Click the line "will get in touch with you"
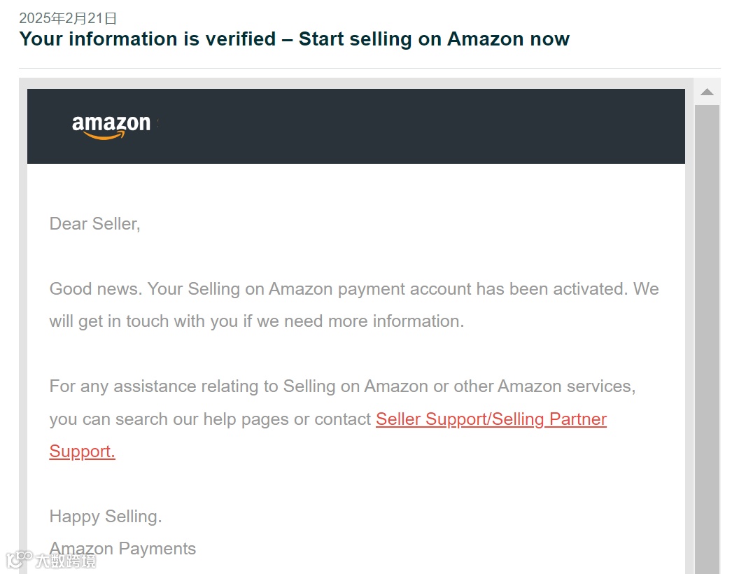The height and width of the screenshot is (574, 739). click(x=256, y=321)
